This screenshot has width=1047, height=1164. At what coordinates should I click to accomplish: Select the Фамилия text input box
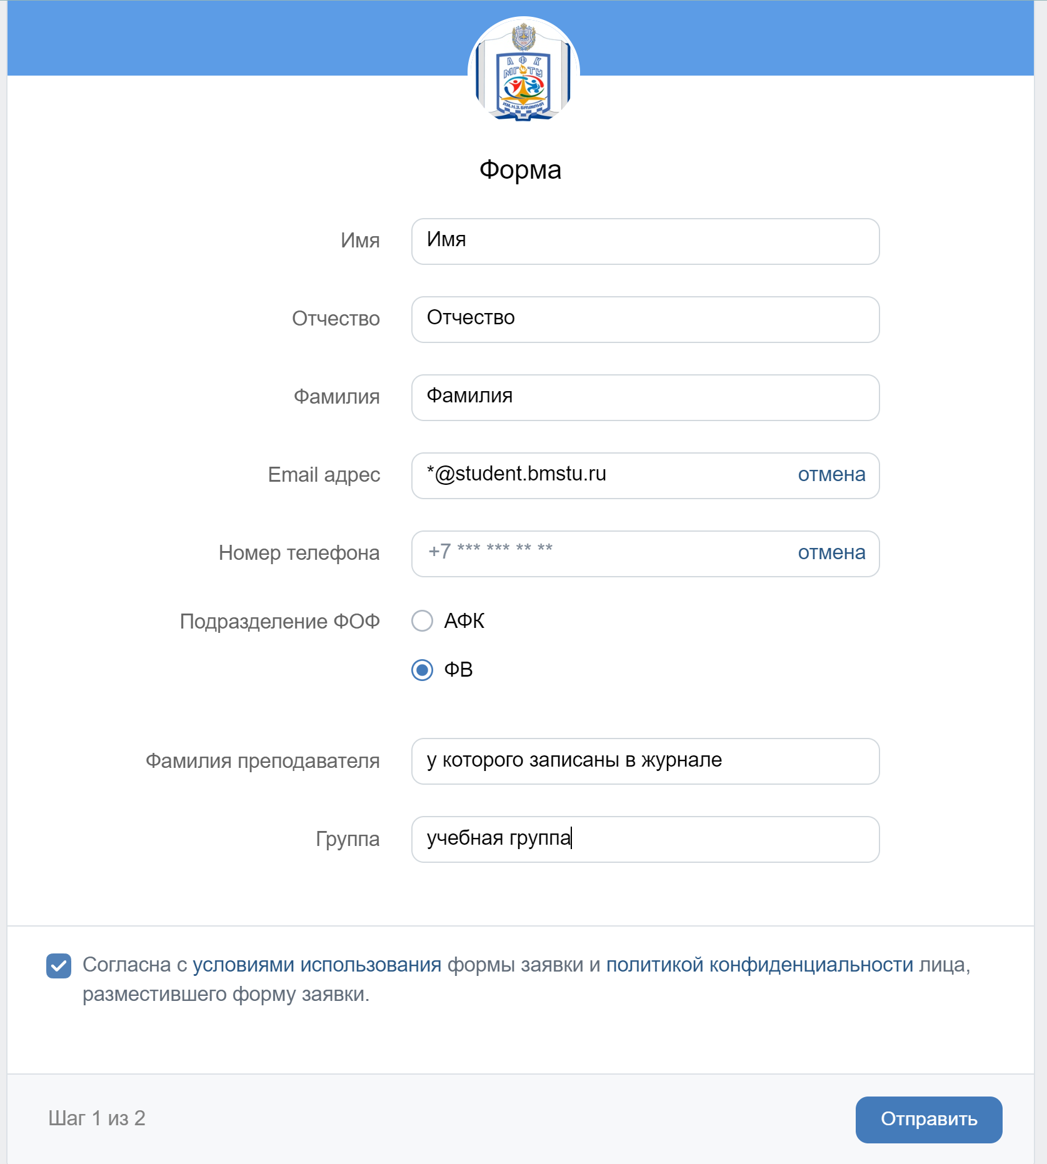coord(645,397)
